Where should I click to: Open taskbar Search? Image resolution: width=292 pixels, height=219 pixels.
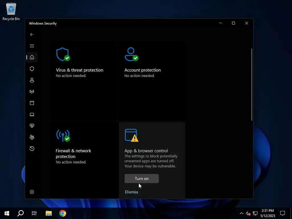pos(21,213)
